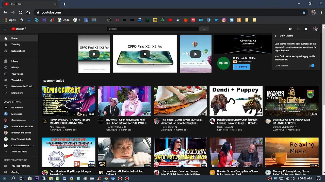Open the Apps bookmark shortcut
This screenshot has width=325, height=182.
point(10,20)
